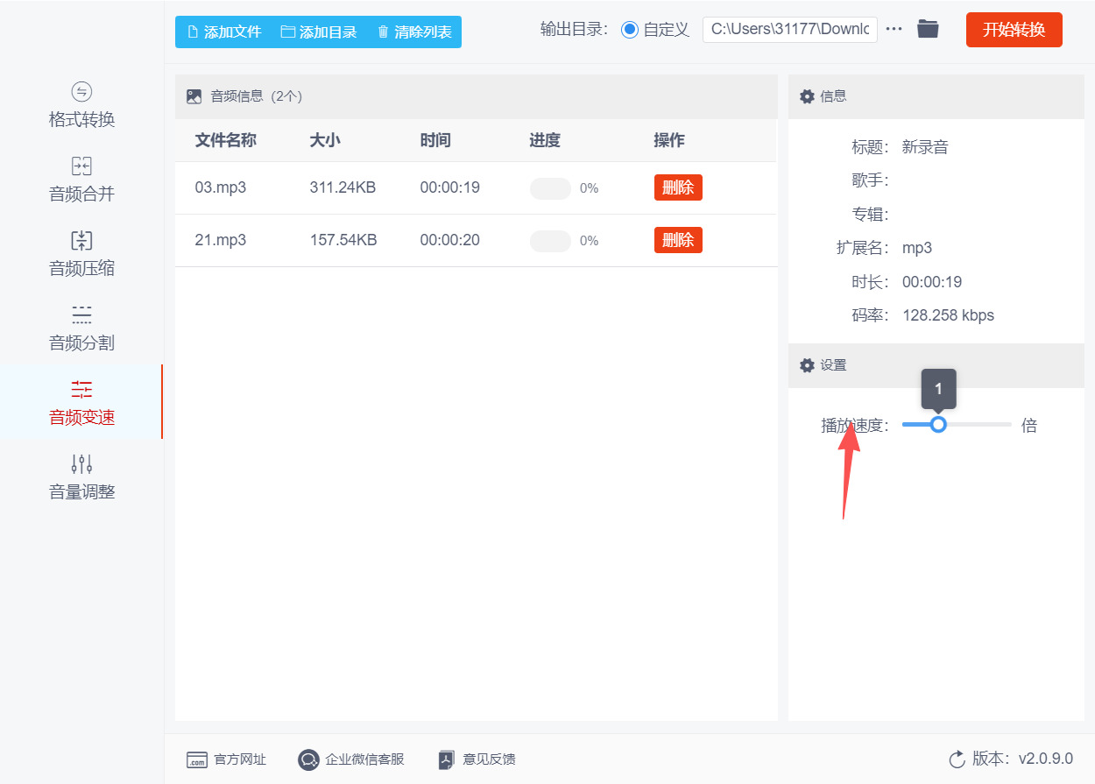The image size is (1095, 784).
Task: Delete the 03.mp3 row
Action: click(x=678, y=187)
